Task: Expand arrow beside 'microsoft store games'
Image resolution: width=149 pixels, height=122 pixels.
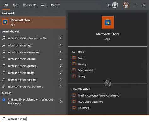Action: pos(61,66)
